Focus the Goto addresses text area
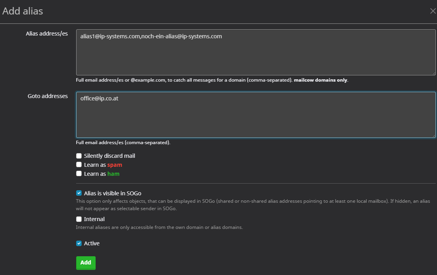This screenshot has height=275, width=437. click(255, 115)
